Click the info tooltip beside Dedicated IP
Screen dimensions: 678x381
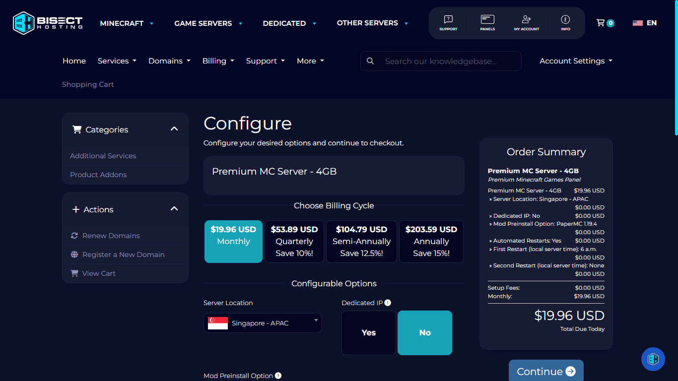coord(388,302)
